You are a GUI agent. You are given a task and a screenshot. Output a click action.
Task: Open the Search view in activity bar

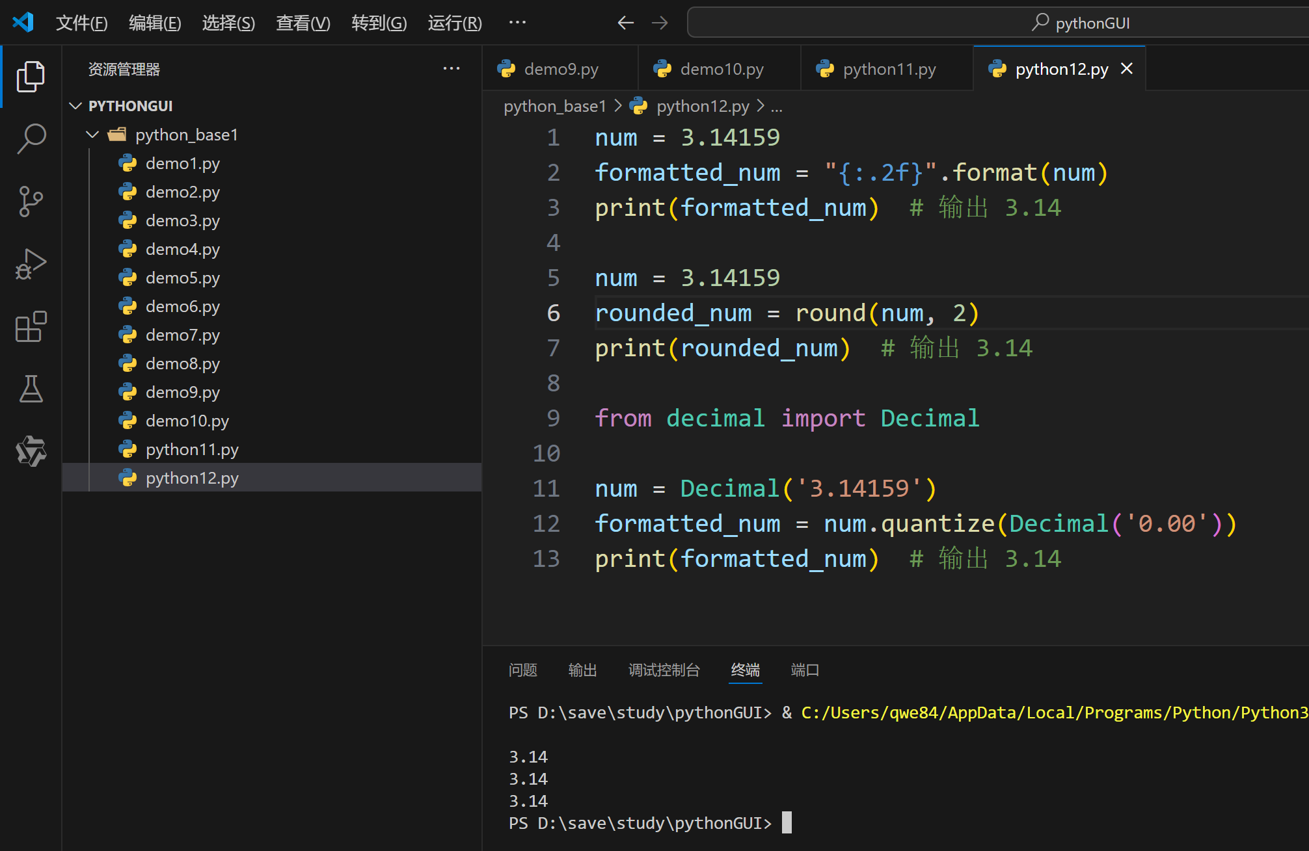coord(31,139)
